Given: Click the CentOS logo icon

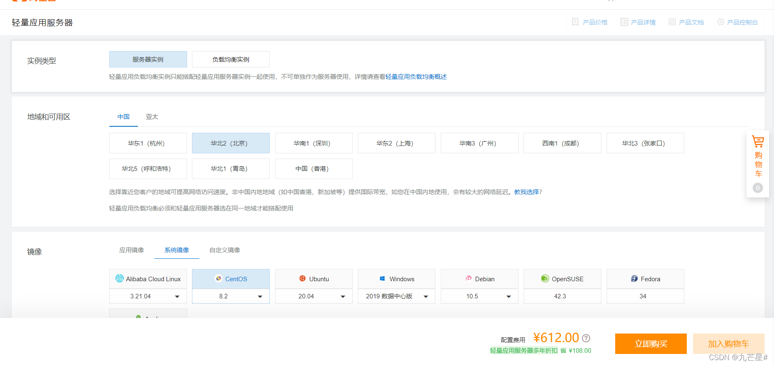Looking at the screenshot, I should coord(219,279).
